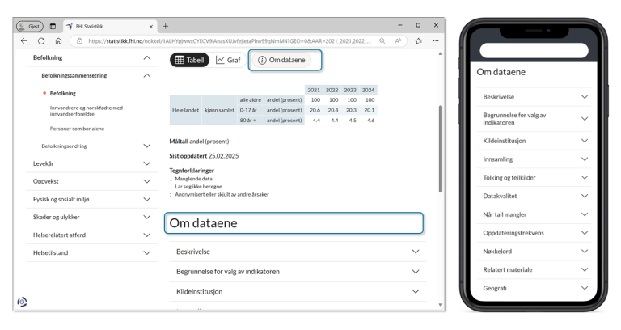
Task: Select the FHI Statistikk browser tab
Action: click(110, 27)
